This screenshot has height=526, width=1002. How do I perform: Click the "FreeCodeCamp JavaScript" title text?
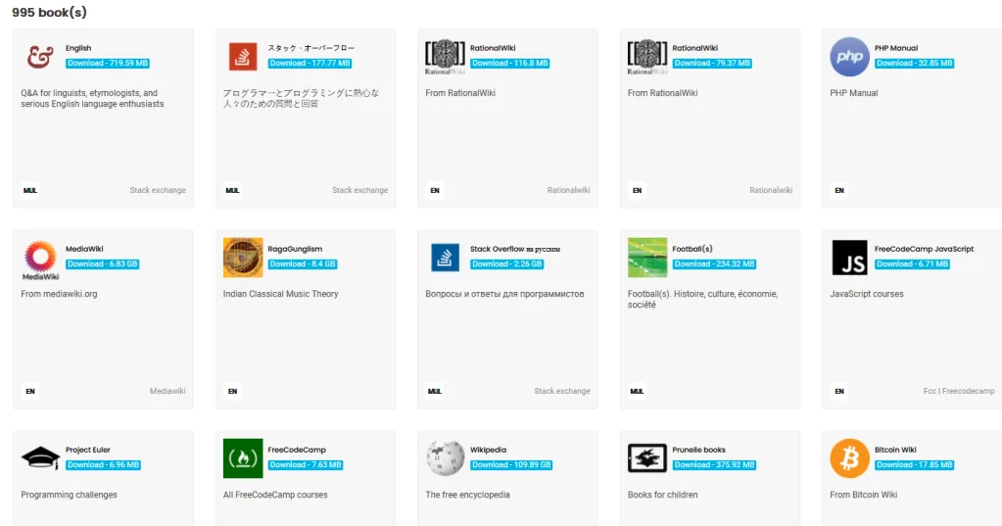click(924, 249)
